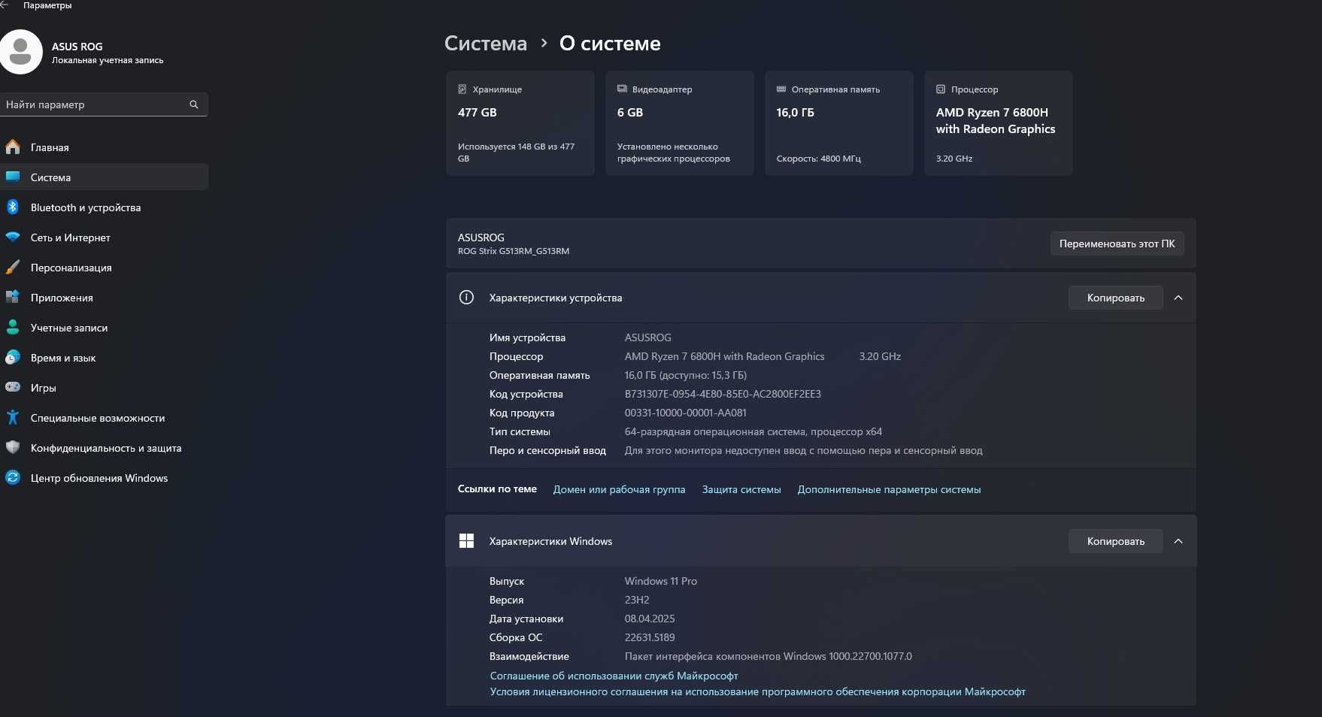Open the Хранилище 477 GB card
Screen dimensions: 1322x717
click(x=520, y=123)
